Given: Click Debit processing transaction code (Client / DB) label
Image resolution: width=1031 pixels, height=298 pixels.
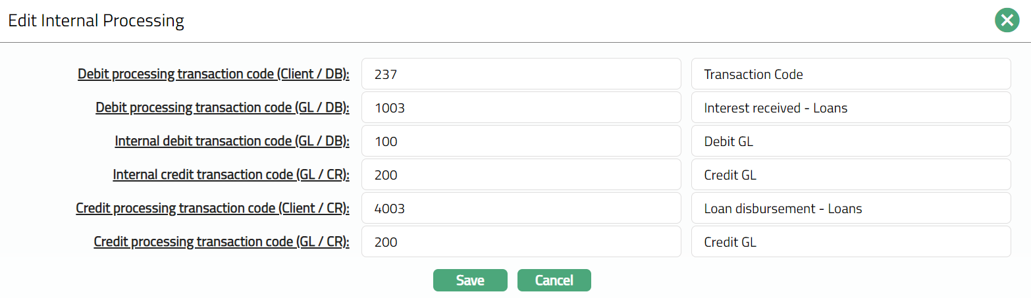Looking at the screenshot, I should [x=213, y=74].
